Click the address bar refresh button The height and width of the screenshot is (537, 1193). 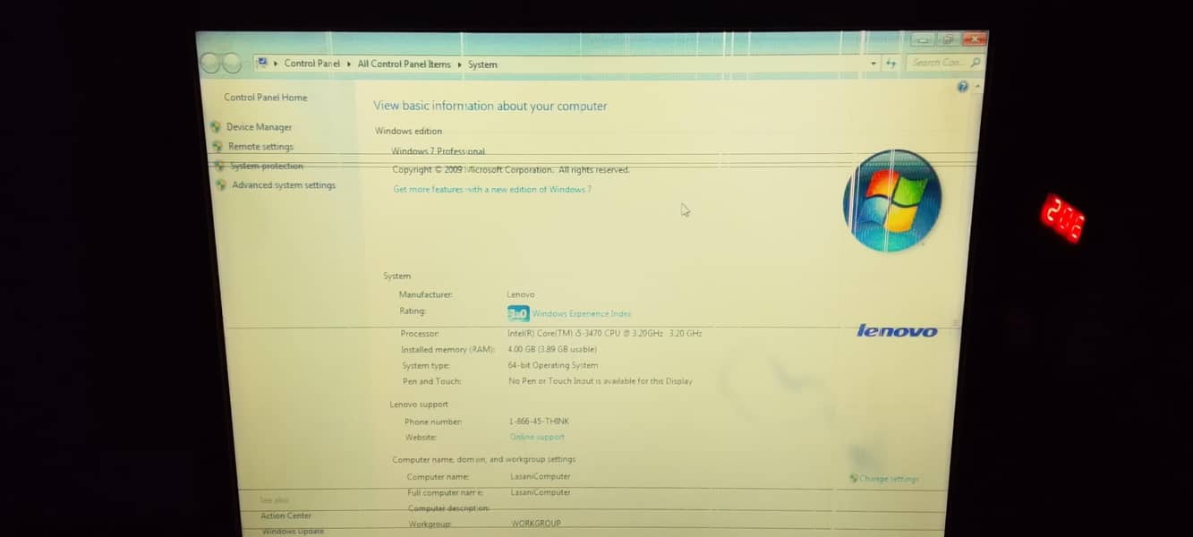pyautogui.click(x=890, y=64)
